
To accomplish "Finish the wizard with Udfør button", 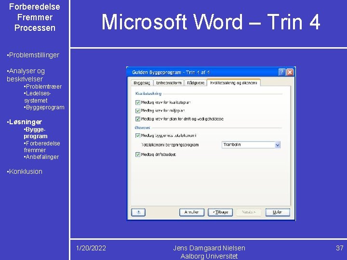I will [x=278, y=212].
